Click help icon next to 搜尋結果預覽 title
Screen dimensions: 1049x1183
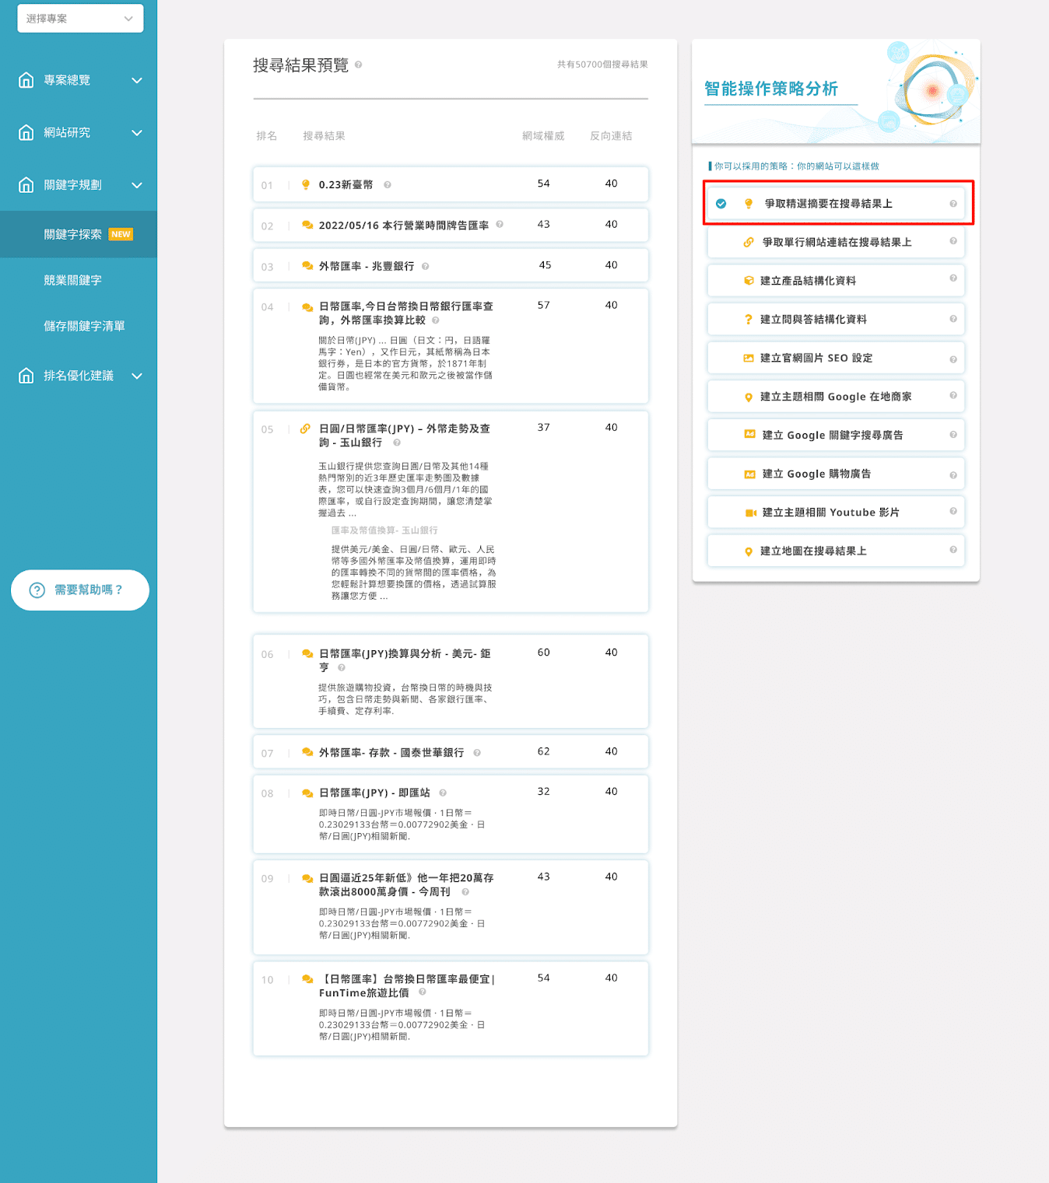click(x=358, y=65)
